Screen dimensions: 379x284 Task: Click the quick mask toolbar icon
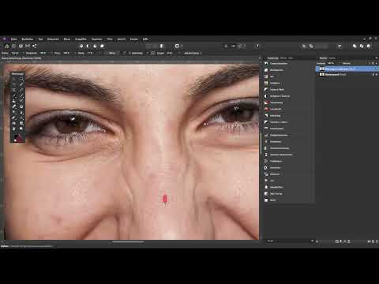pos(177,46)
